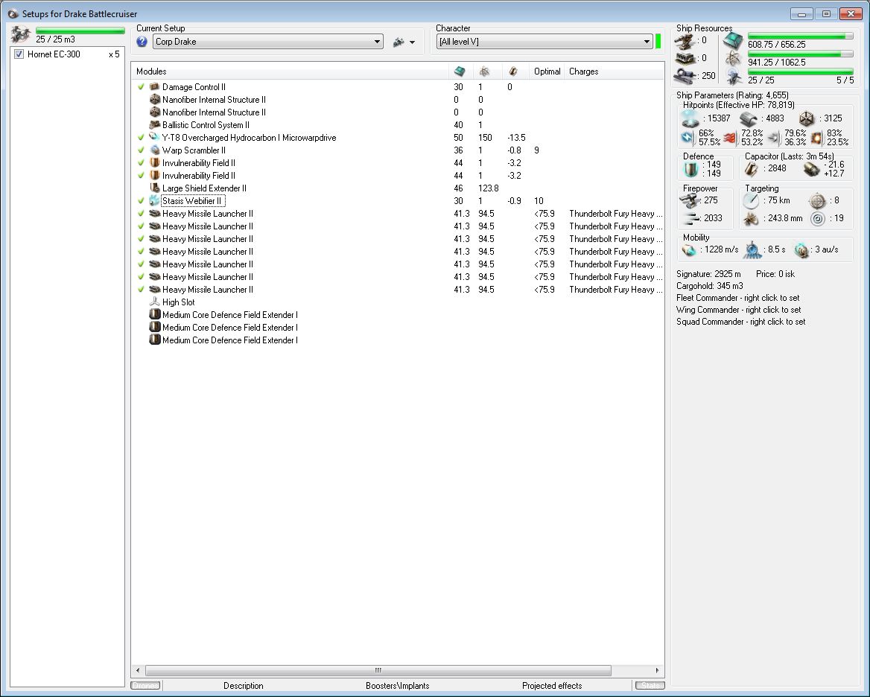Click the scan resolution icon showing 243.8 mm
Screen dimensions: 870x697
pyautogui.click(x=752, y=219)
